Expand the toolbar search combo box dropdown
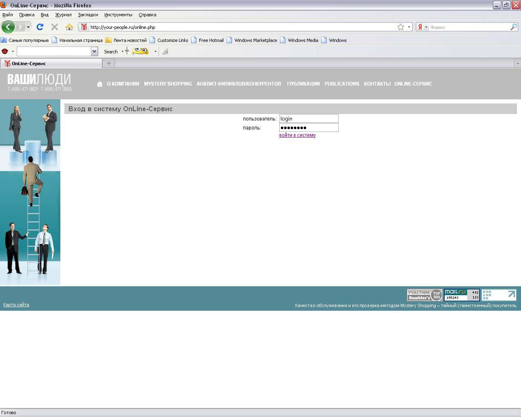 point(95,51)
